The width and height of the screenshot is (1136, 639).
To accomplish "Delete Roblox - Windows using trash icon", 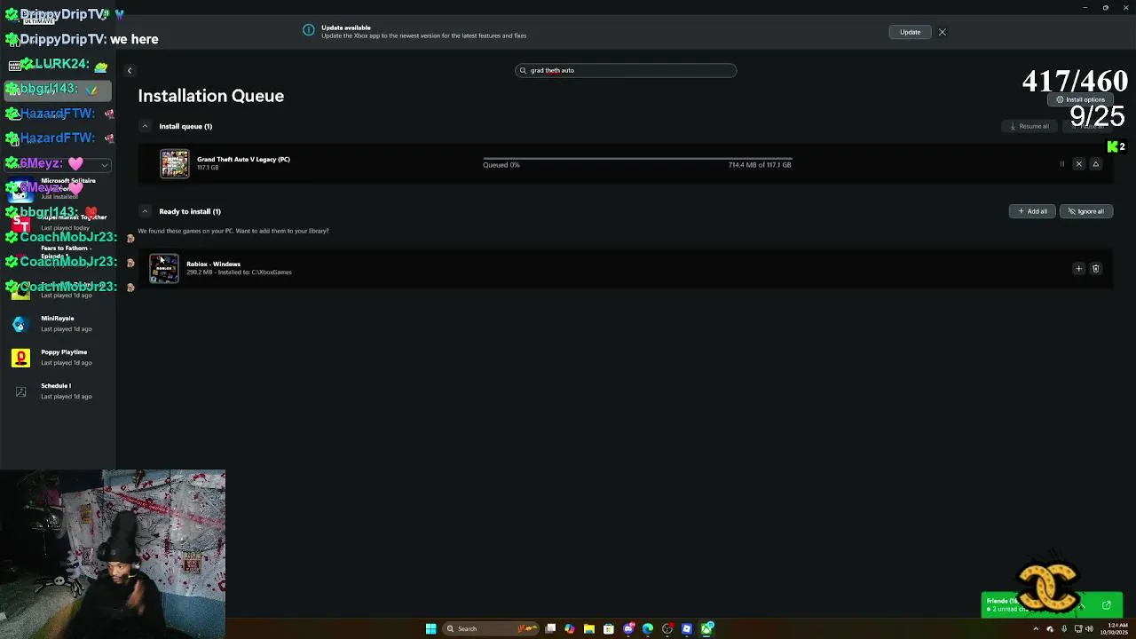I will coord(1095,269).
